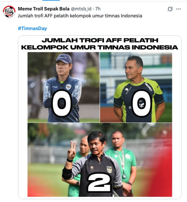
Task: Click the zero over the cap-wearing coach
Action: pyautogui.click(x=62, y=103)
